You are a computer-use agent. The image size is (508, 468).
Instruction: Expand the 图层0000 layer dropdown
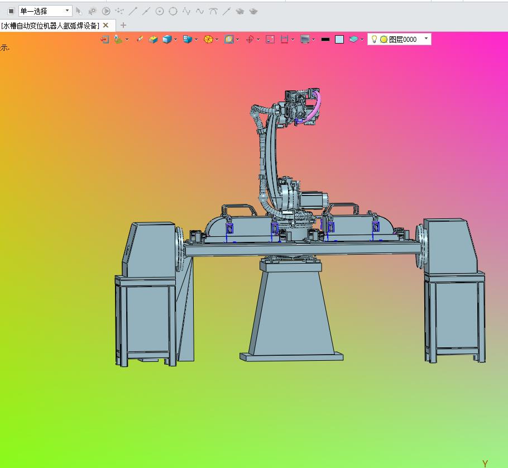click(426, 39)
